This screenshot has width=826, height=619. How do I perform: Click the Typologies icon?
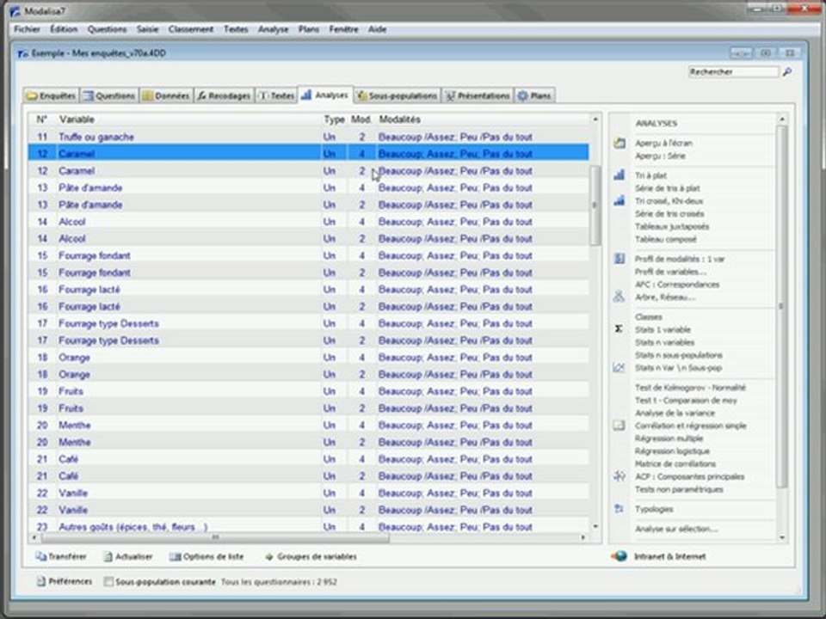[619, 508]
